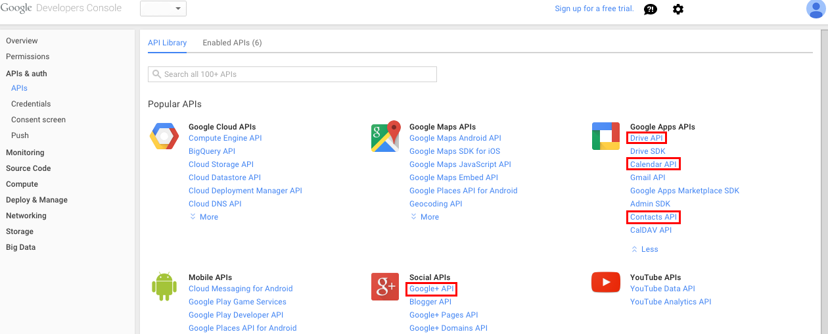Screen dimensions: 828x334
Task: Open Consent screen in the sidebar
Action: [38, 120]
